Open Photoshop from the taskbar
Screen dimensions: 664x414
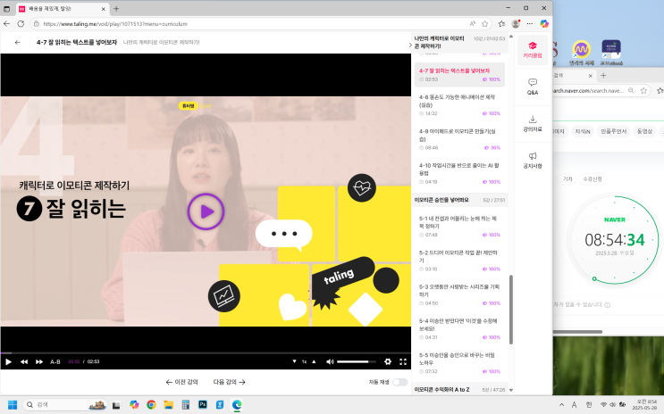coord(203,405)
